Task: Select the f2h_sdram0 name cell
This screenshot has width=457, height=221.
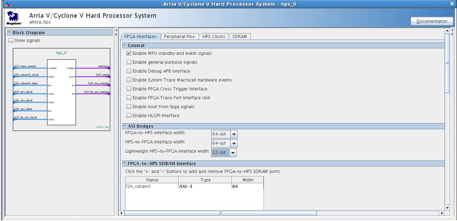Action: click(152, 186)
